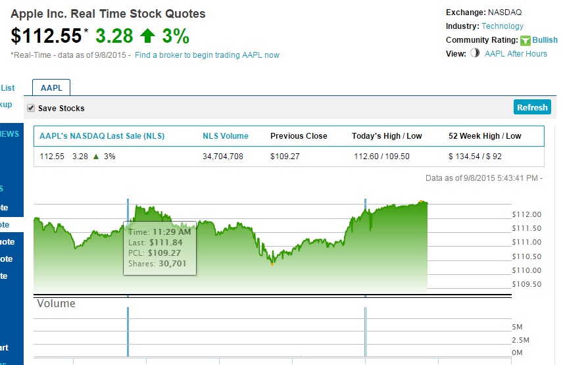
Task: Click the small green triangle in quote row
Action: 96,157
